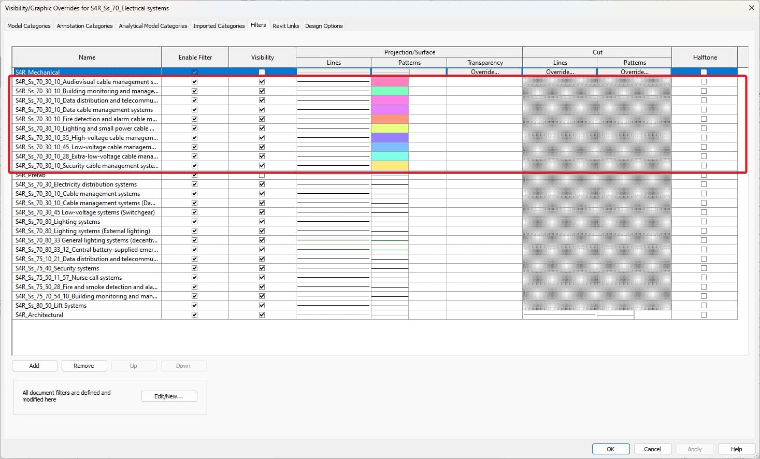
Task: Click the Add filter button
Action: tap(34, 366)
